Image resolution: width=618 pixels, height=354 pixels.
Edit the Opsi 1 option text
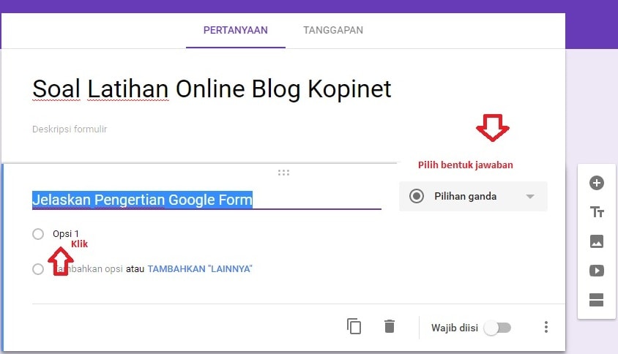66,234
